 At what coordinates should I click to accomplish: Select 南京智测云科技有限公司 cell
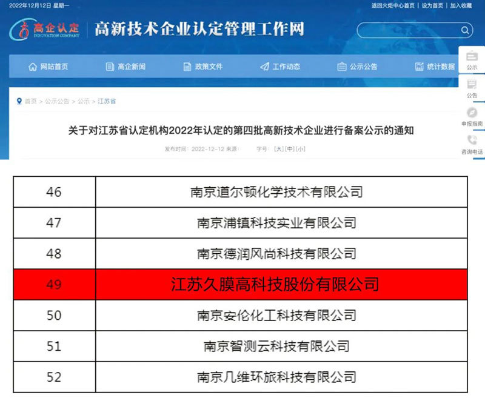tap(281, 346)
